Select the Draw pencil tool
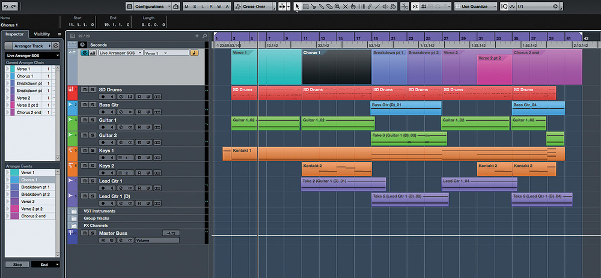 coord(370,7)
